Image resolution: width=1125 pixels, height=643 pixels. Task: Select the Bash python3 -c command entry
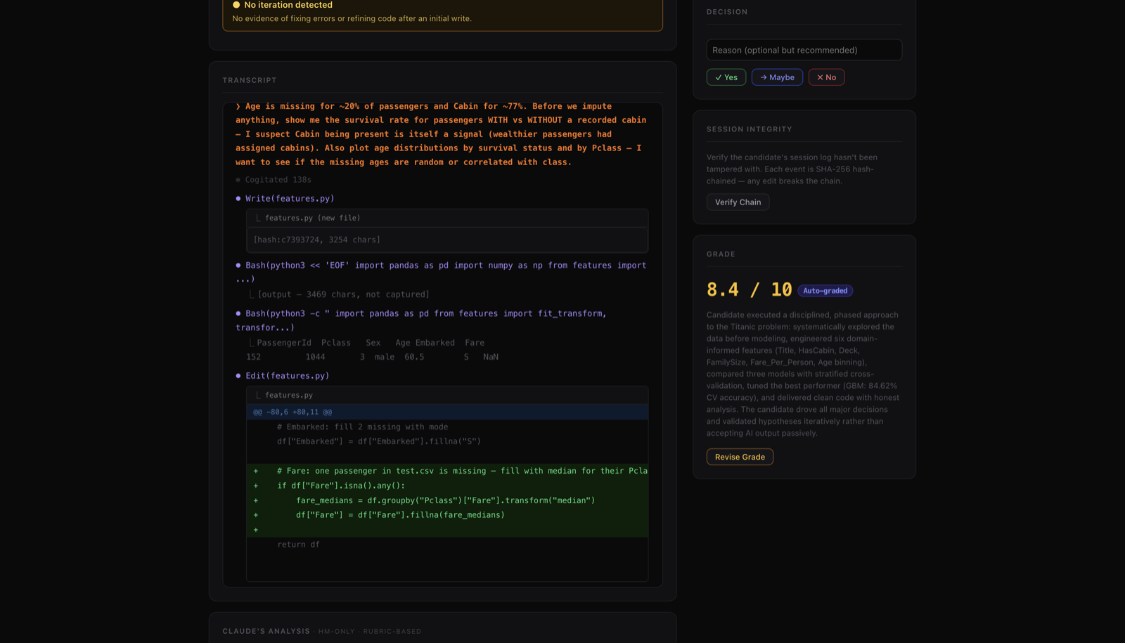(x=421, y=320)
